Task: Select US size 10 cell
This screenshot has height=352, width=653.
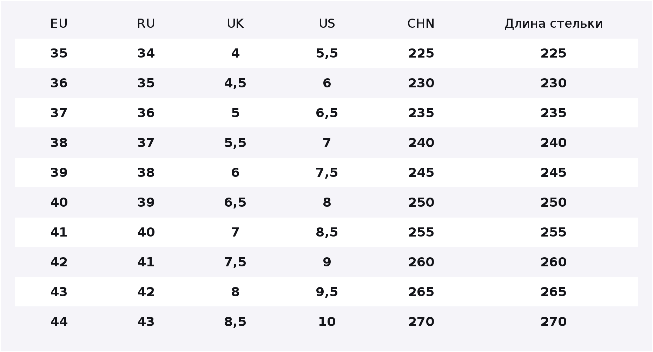Action: click(327, 322)
